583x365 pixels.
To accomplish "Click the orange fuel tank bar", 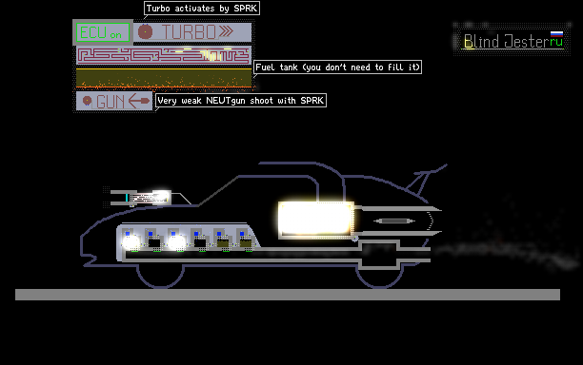I will (x=164, y=78).
